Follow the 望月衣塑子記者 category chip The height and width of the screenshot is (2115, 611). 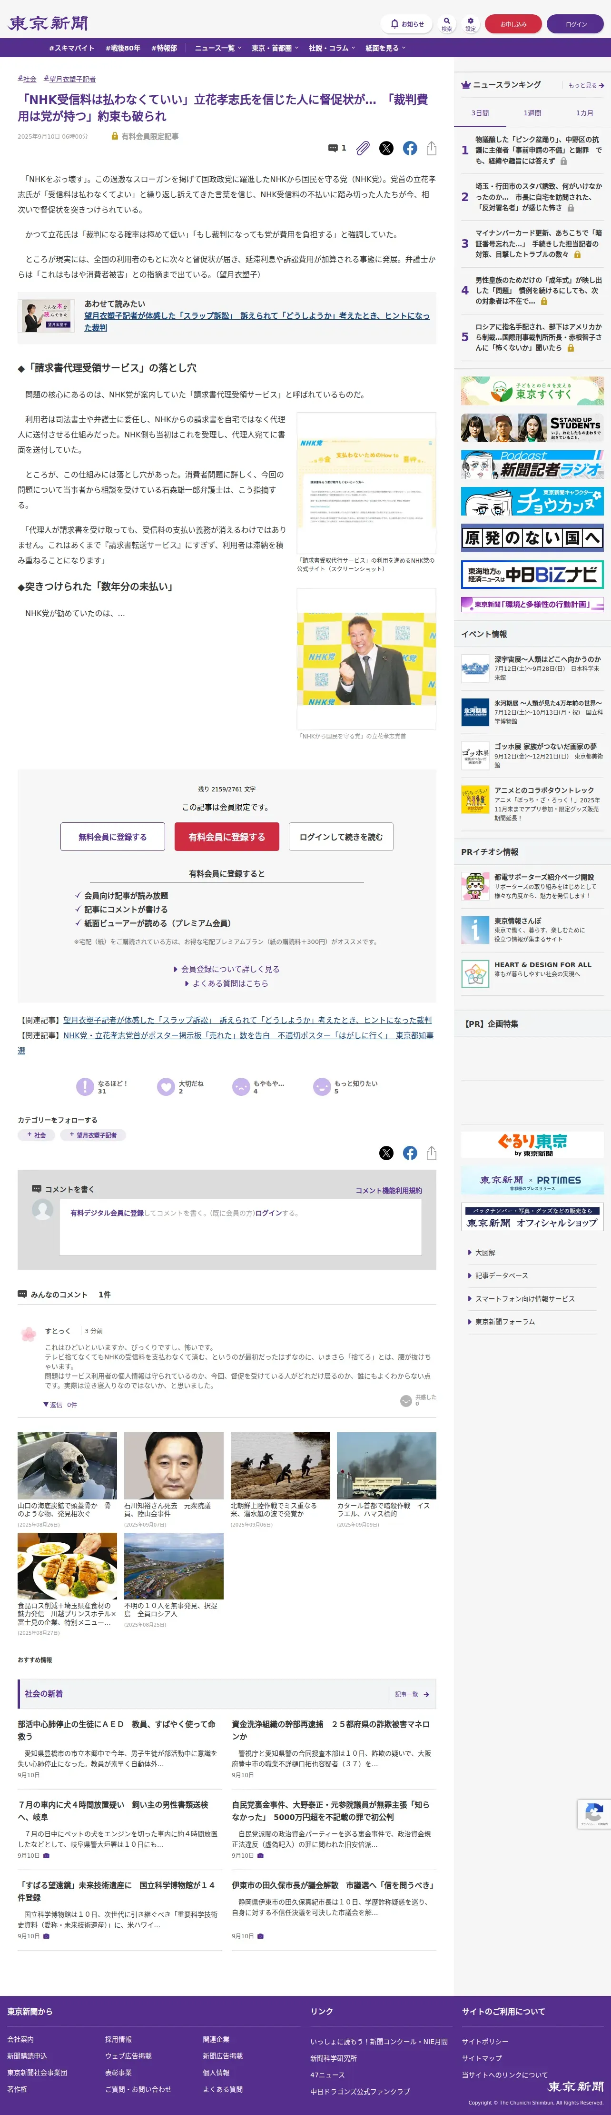(93, 1134)
